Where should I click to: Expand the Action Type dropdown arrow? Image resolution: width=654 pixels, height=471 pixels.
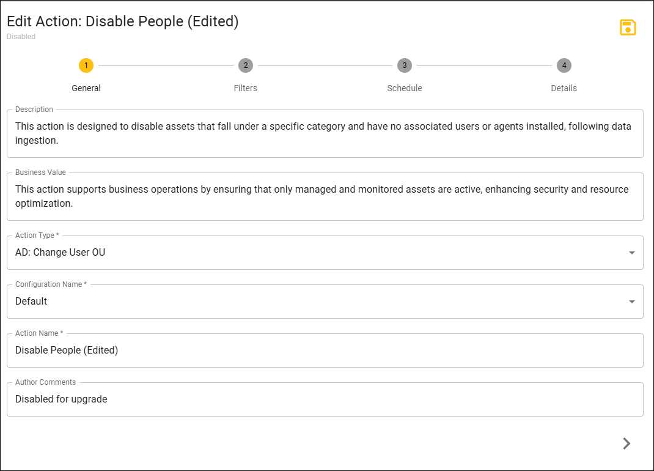pyautogui.click(x=631, y=253)
